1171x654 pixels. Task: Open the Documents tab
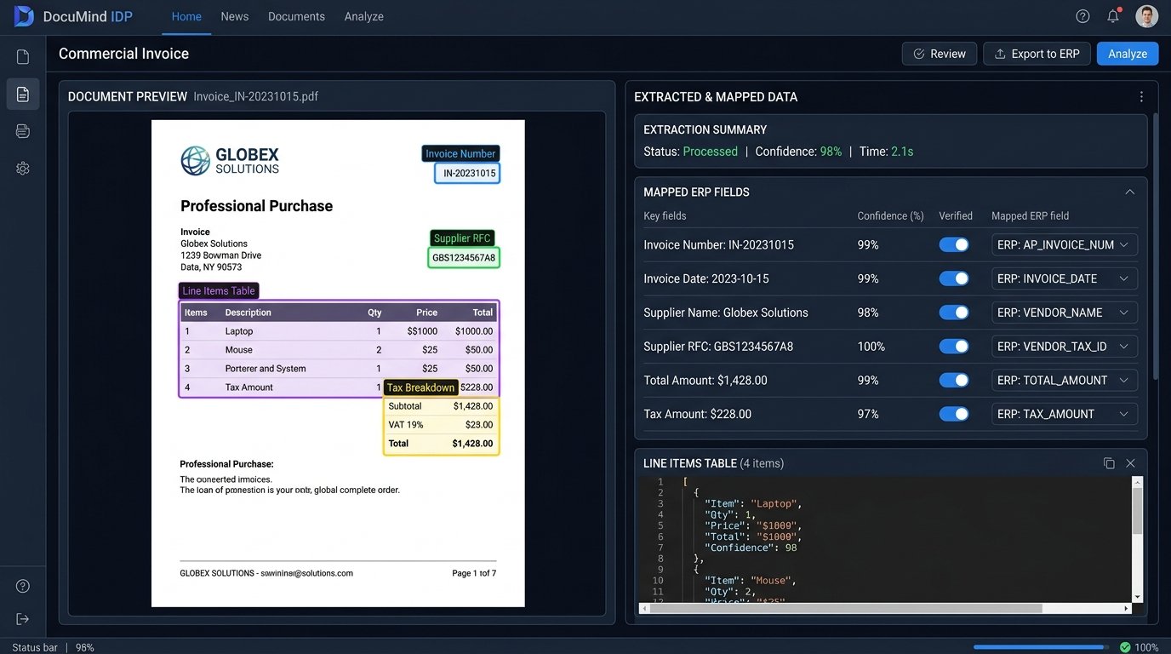click(296, 16)
